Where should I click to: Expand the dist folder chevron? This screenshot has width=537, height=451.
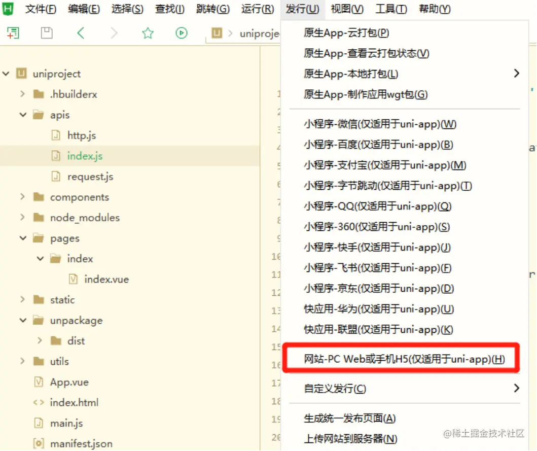tap(40, 340)
